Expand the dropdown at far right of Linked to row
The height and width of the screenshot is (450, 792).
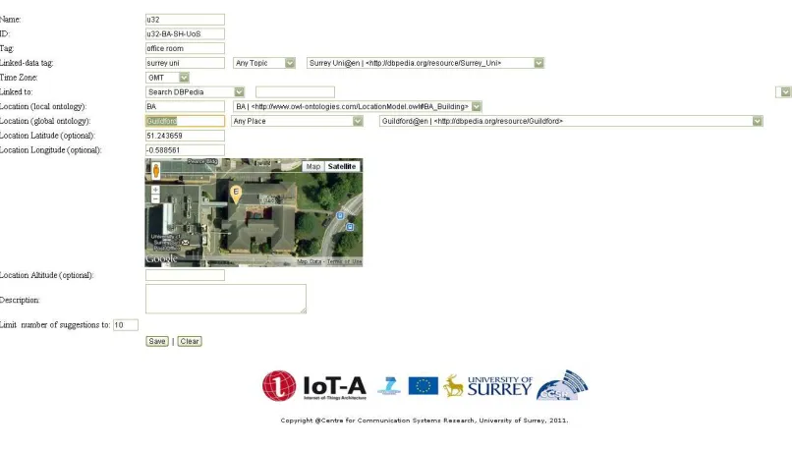point(785,92)
